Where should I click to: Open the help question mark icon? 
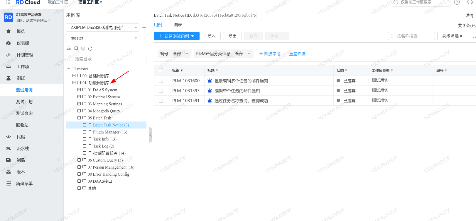tap(457, 2)
